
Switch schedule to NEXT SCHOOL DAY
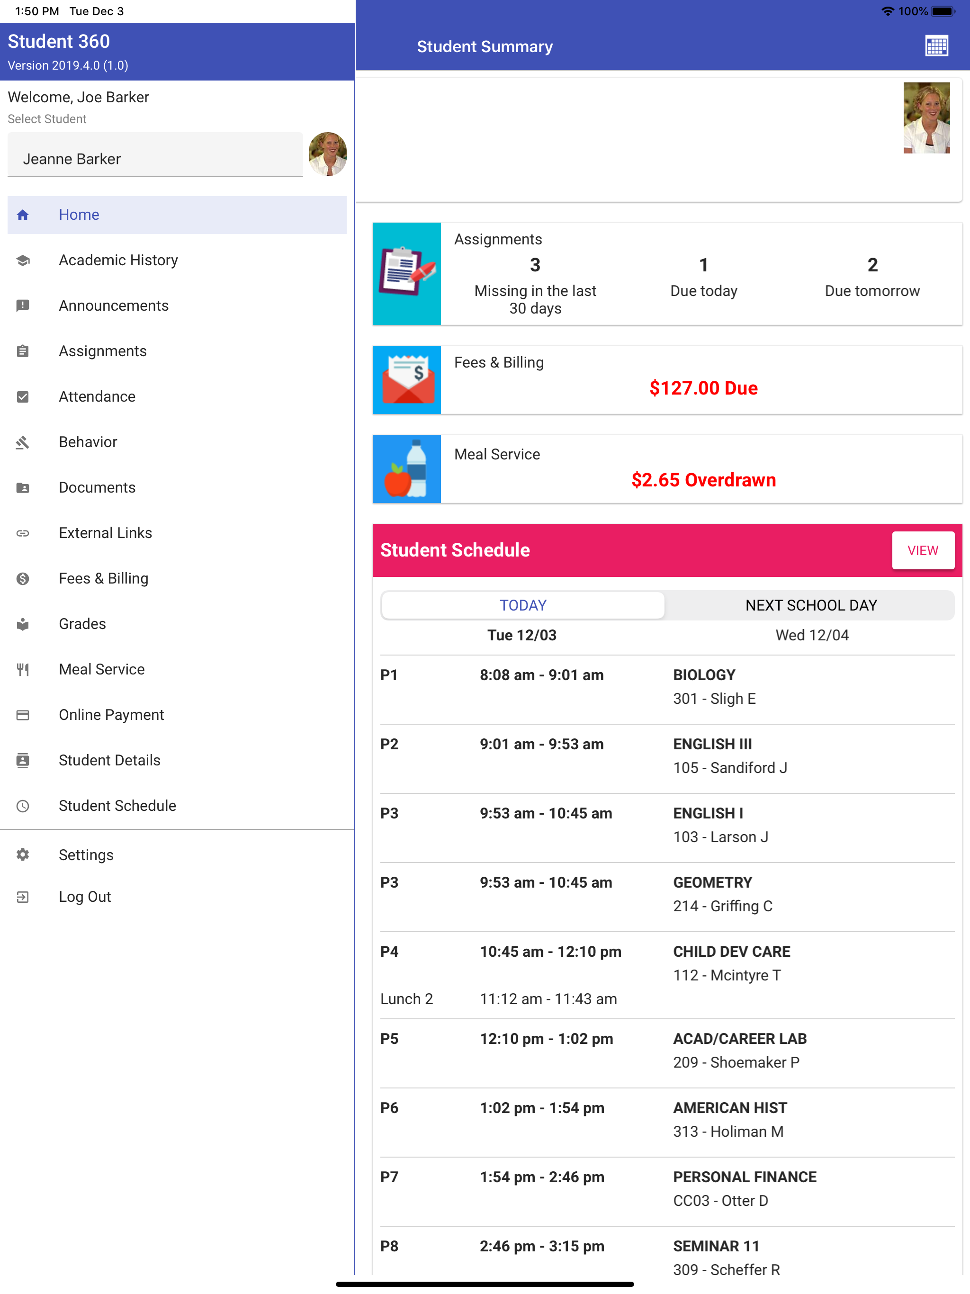[x=810, y=605]
